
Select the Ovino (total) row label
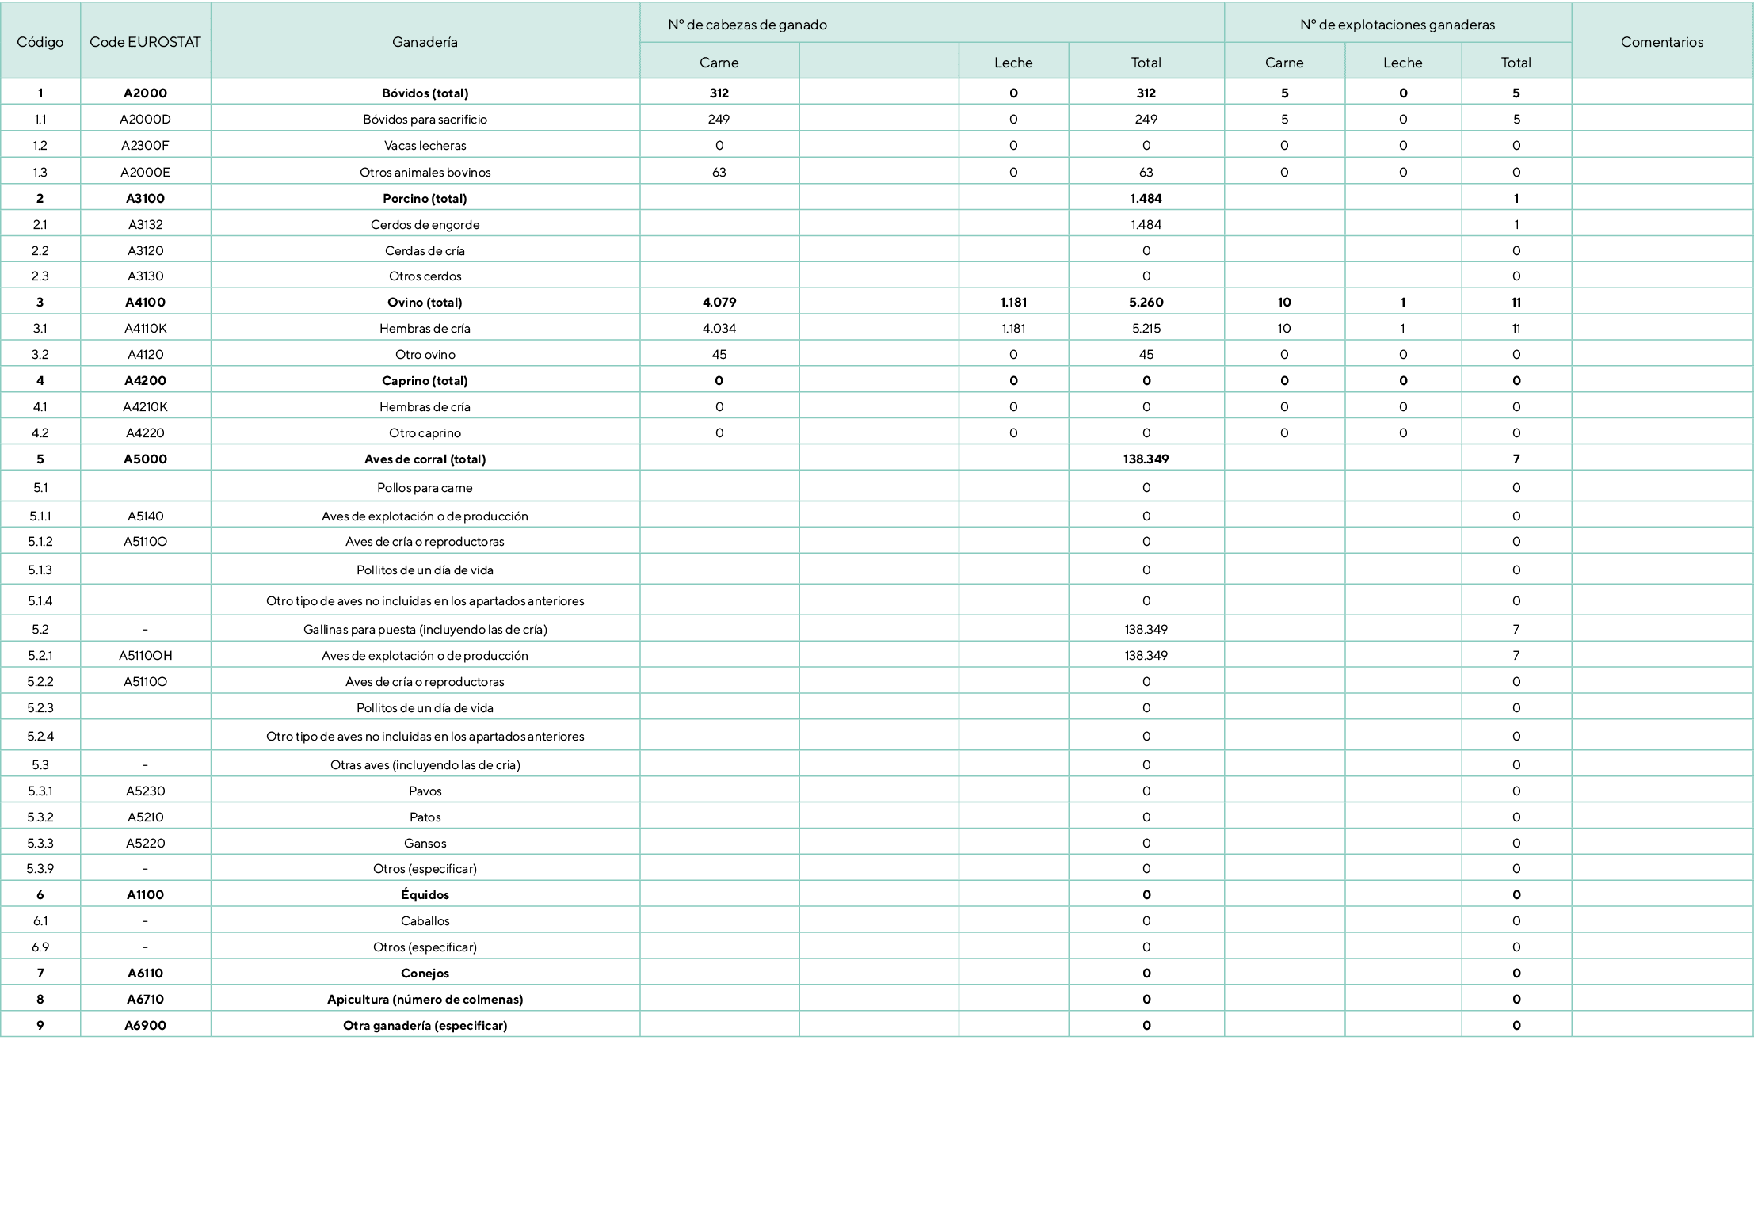click(x=425, y=302)
